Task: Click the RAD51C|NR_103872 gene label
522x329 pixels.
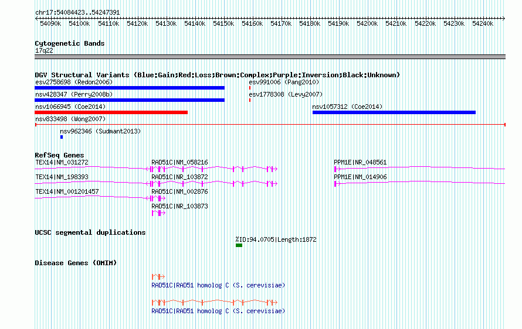Action: pos(179,177)
